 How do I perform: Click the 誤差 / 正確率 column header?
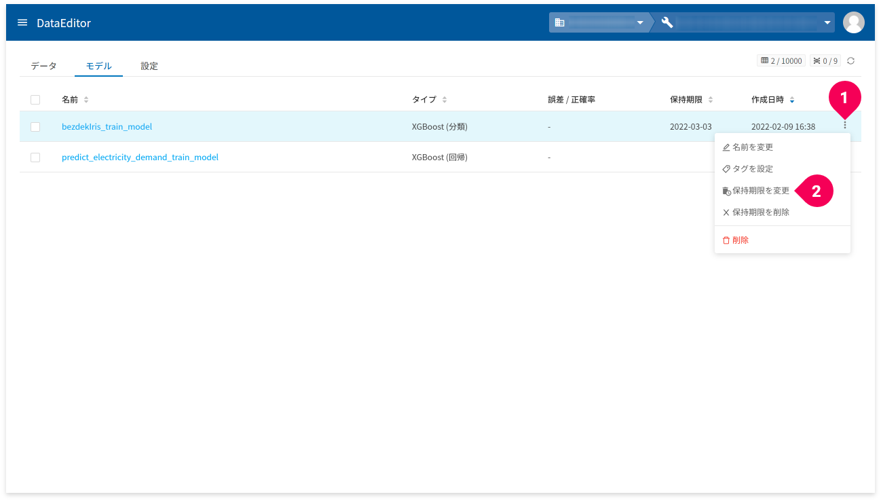point(571,100)
